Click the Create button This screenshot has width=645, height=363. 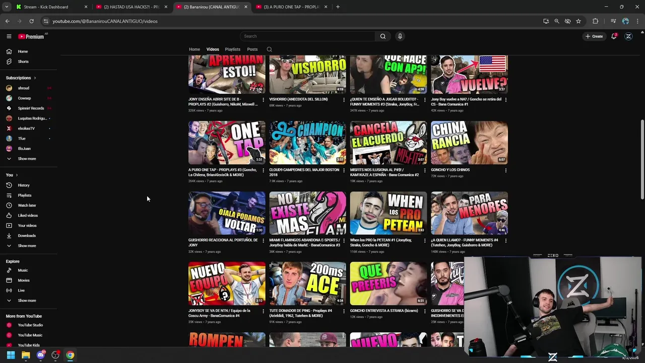pyautogui.click(x=594, y=36)
